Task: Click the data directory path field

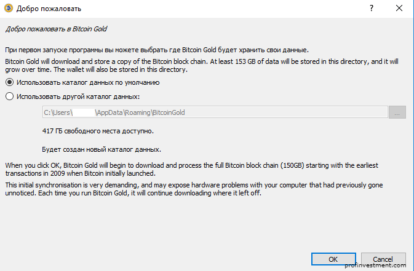Action: click(x=215, y=112)
